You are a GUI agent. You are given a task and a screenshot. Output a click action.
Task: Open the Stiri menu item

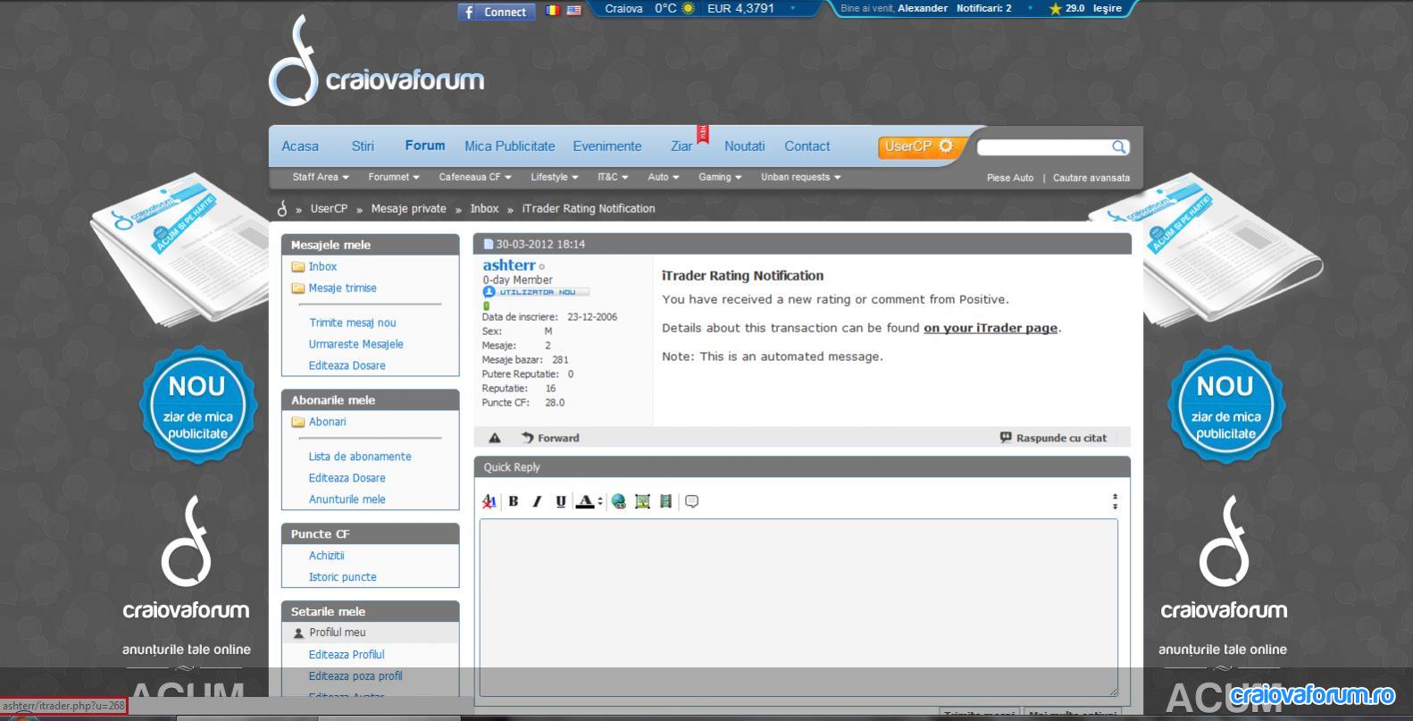click(x=363, y=147)
